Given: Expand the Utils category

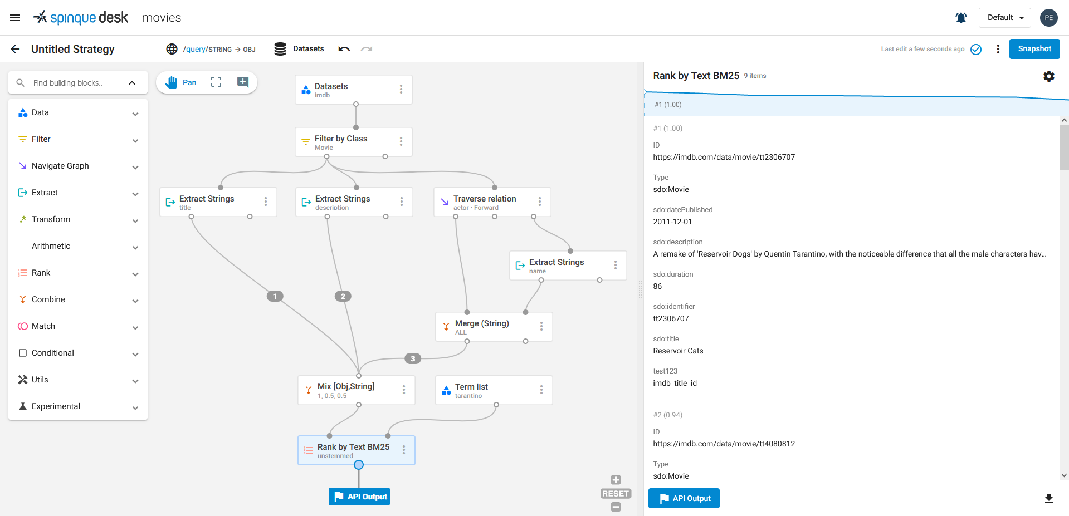Looking at the screenshot, I should (x=78, y=380).
